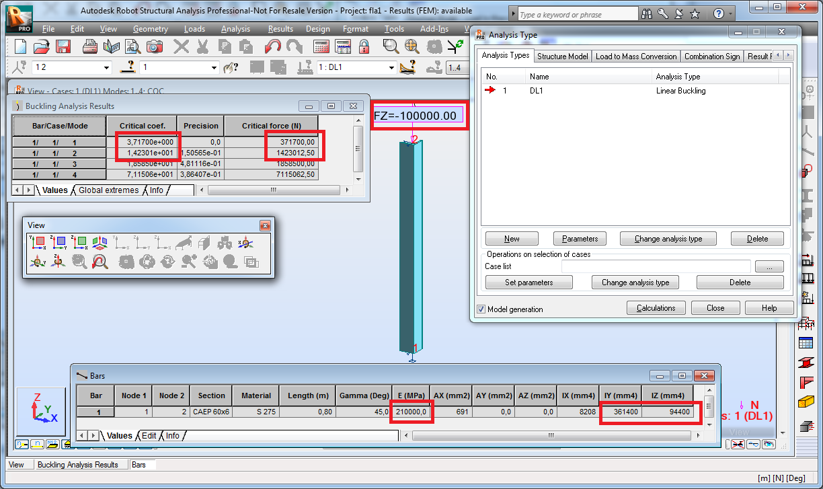
Task: Create a new project via New icon
Action: tap(20, 46)
